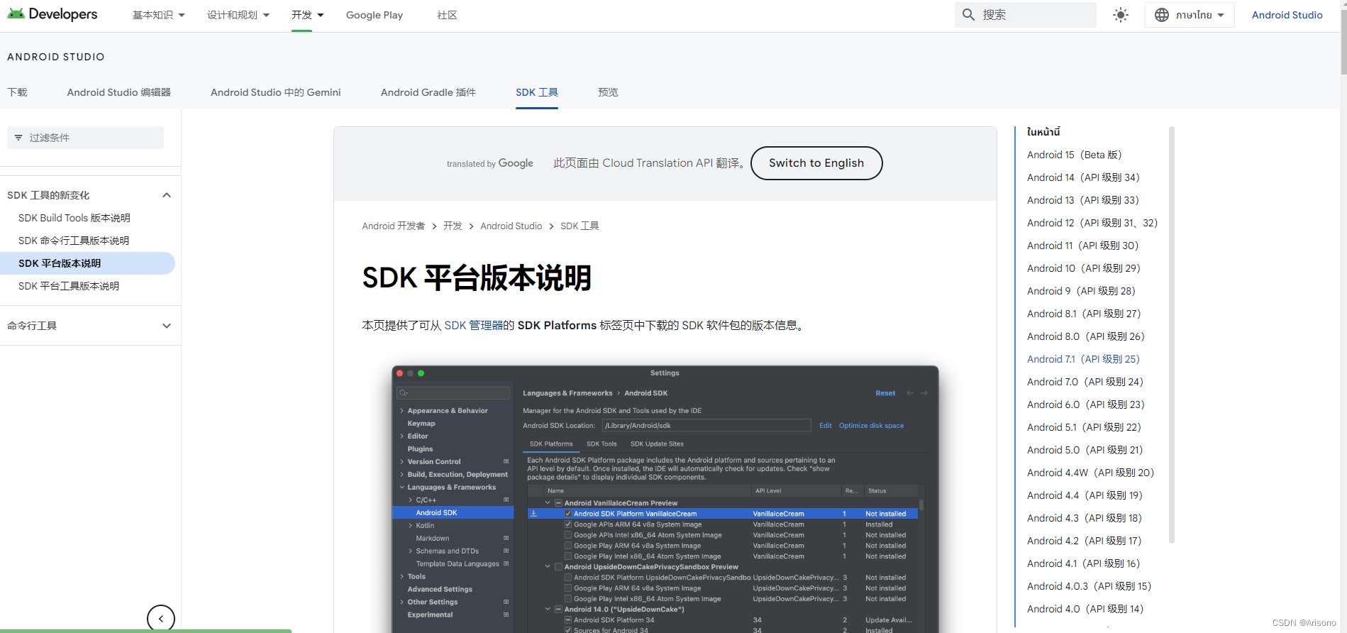The height and width of the screenshot is (633, 1347).
Task: Jump to Android 4.4 (API 级别 19)
Action: (1085, 495)
